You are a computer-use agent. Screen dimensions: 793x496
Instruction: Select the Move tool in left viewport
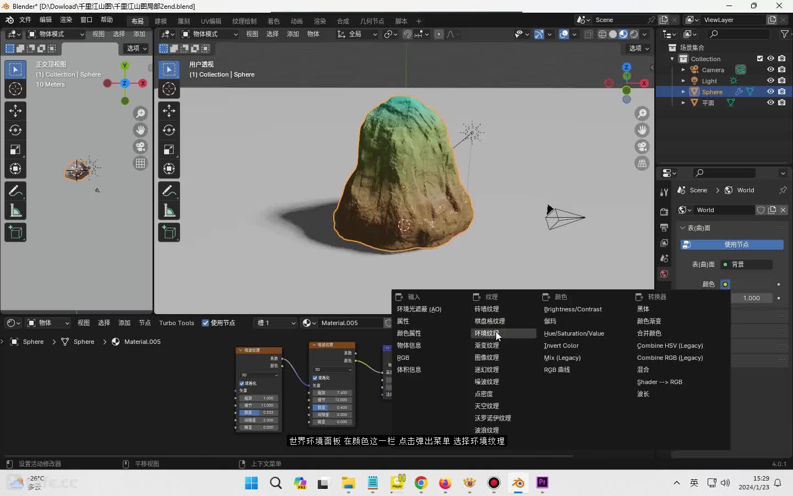[15, 111]
